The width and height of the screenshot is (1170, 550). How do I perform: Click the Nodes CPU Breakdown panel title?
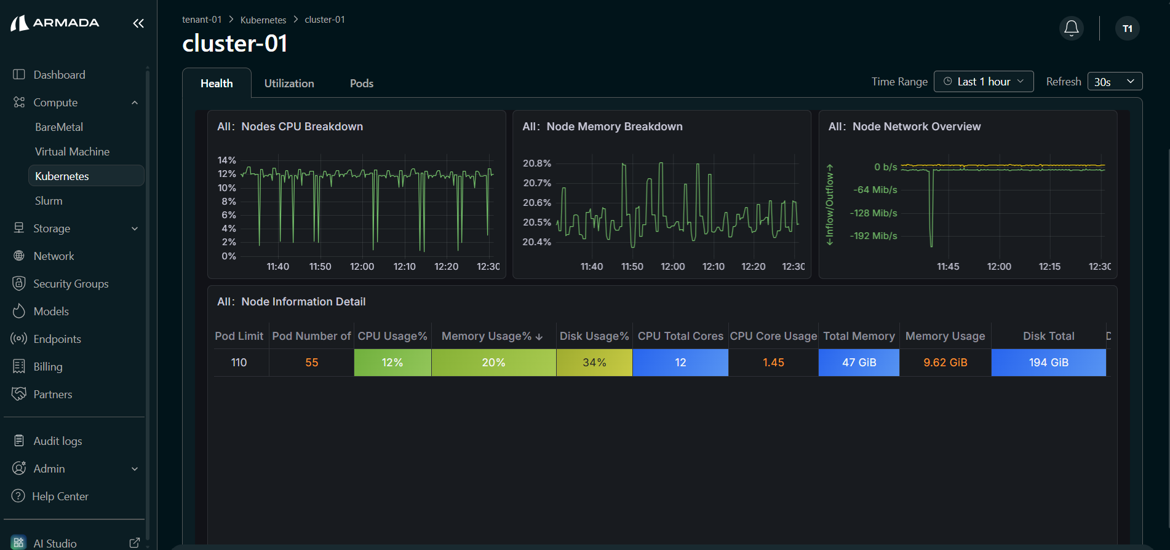click(290, 127)
